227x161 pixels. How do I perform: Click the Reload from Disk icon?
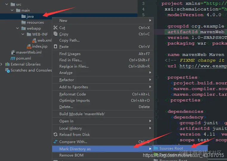pos(55,134)
